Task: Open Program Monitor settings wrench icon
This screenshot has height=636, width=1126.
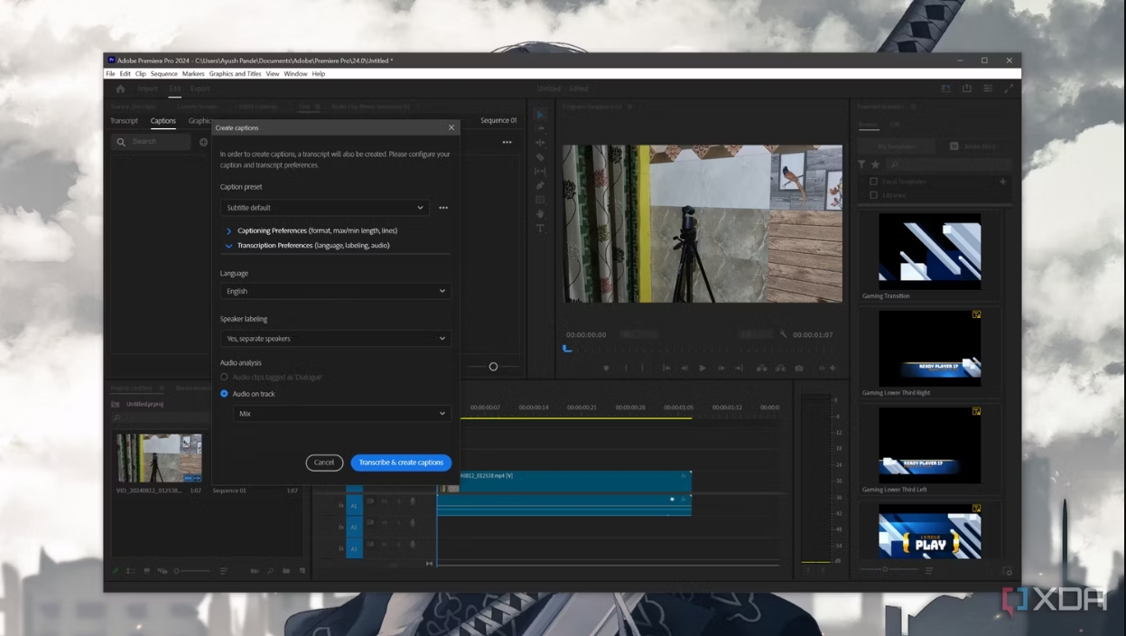Action: coord(784,335)
